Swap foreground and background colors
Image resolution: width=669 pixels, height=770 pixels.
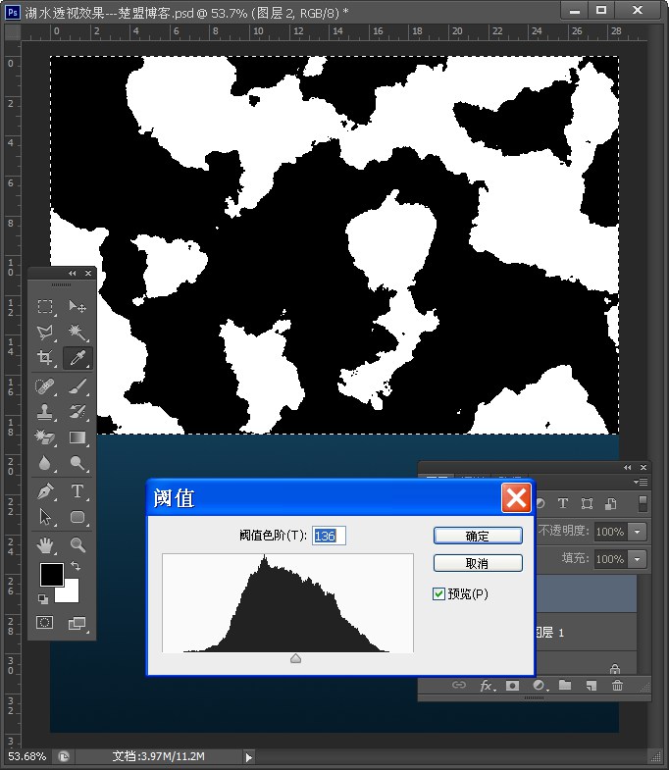pyautogui.click(x=76, y=566)
